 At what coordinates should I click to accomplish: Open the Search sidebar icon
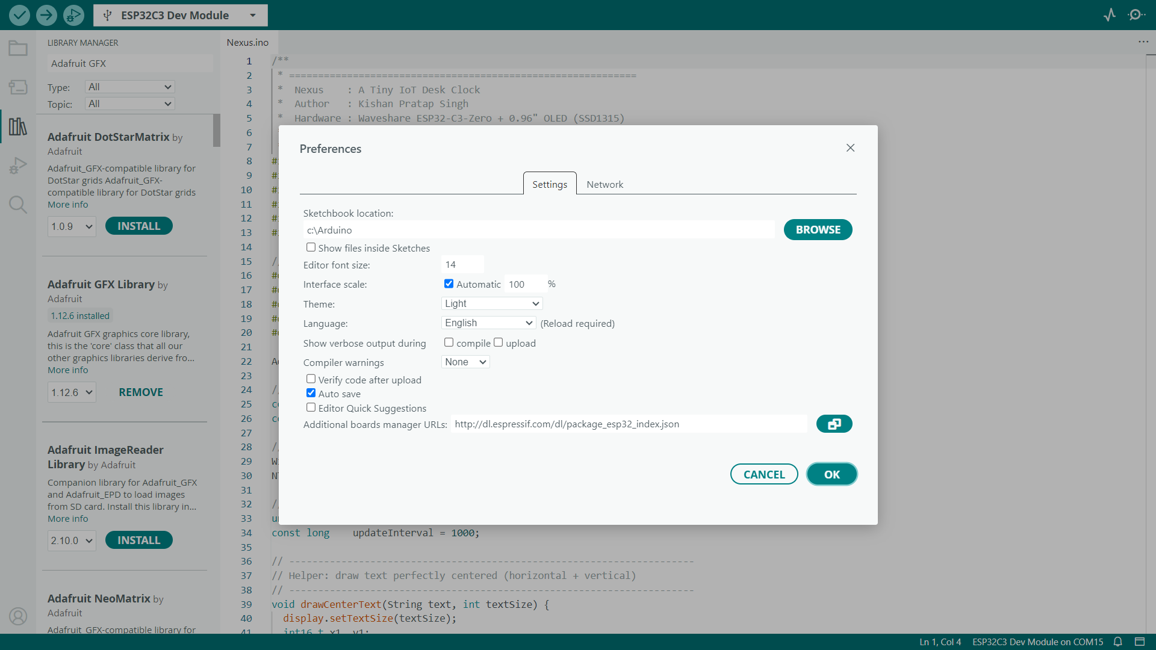pyautogui.click(x=18, y=205)
